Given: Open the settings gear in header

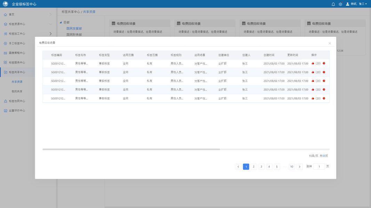Looking at the screenshot, I should (x=340, y=4).
